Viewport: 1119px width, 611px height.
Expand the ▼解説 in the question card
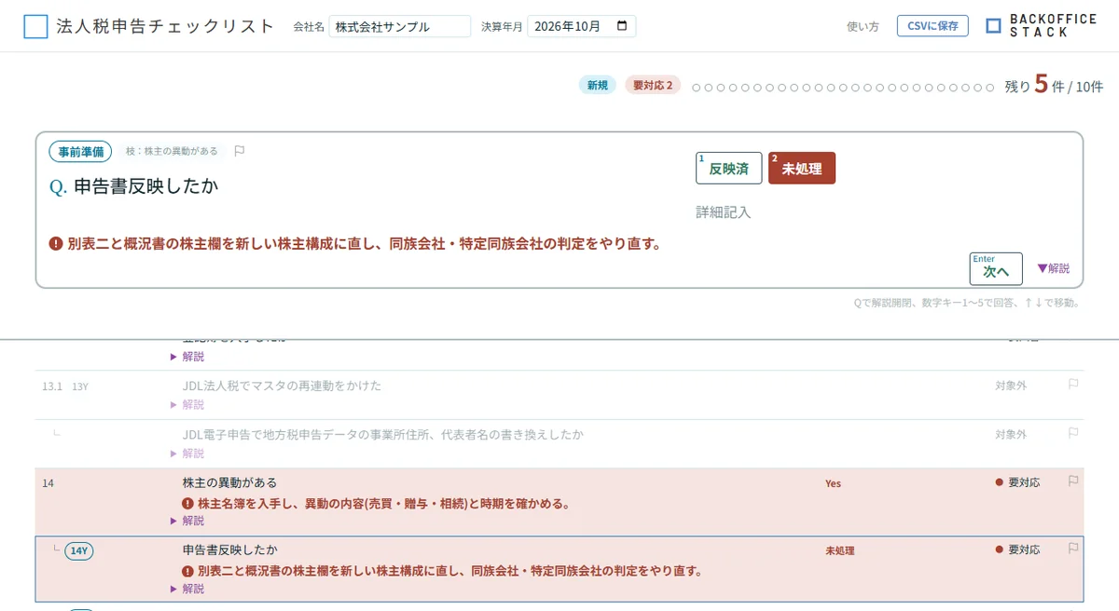[x=1053, y=268]
